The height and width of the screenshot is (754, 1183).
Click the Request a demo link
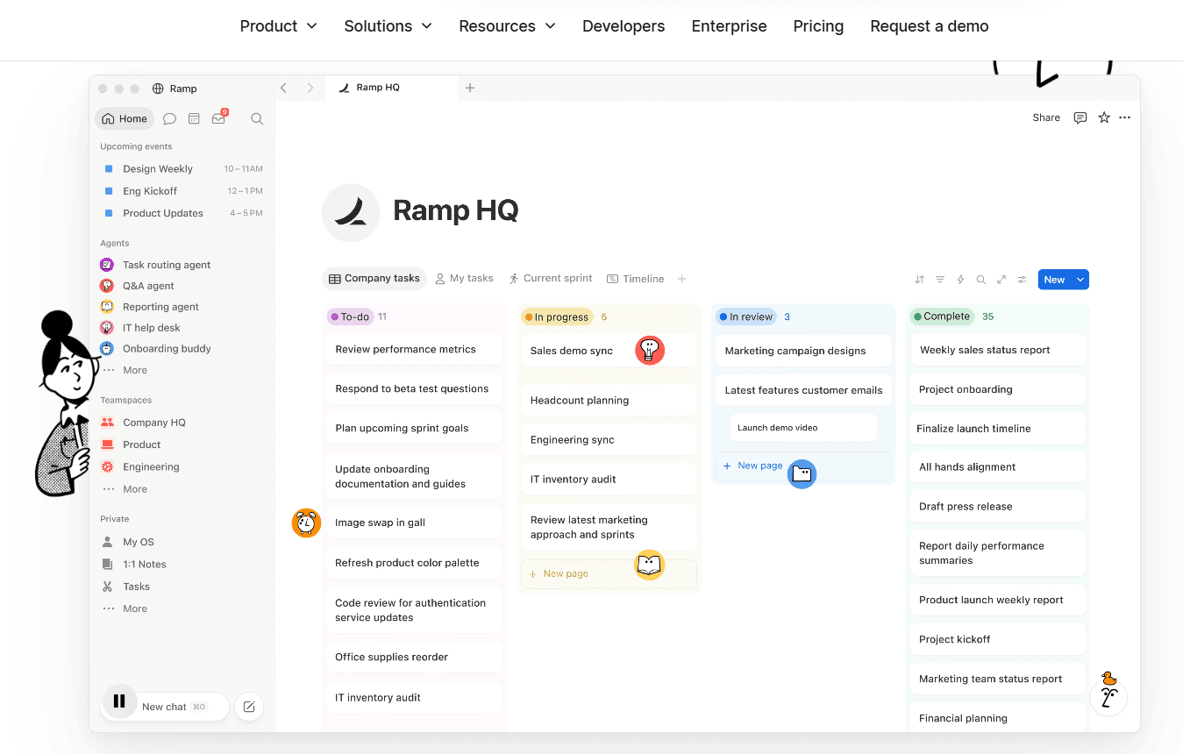coord(930,26)
